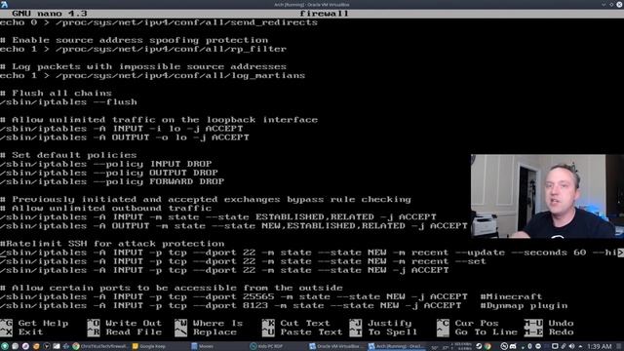
Task: Click the Steam icon in the system tray
Action: point(479,346)
